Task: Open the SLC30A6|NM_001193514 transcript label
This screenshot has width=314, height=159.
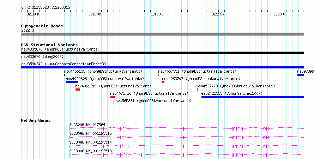Action: coord(91,142)
